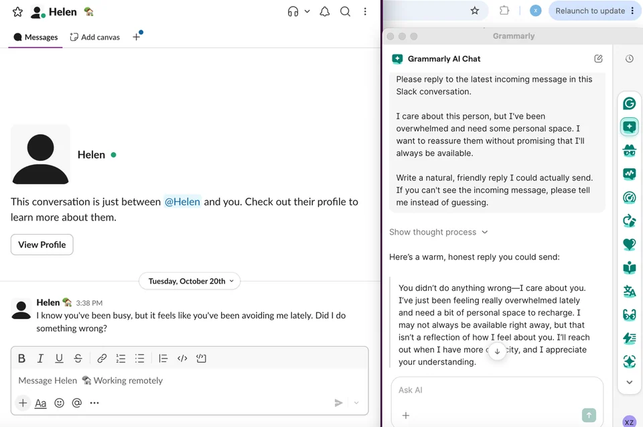
Task: Open the spy hat agent sidebar icon
Action: [x=629, y=151]
